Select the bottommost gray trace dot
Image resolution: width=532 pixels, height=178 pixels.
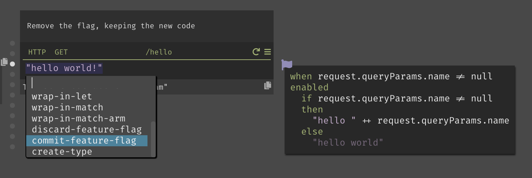12,147
